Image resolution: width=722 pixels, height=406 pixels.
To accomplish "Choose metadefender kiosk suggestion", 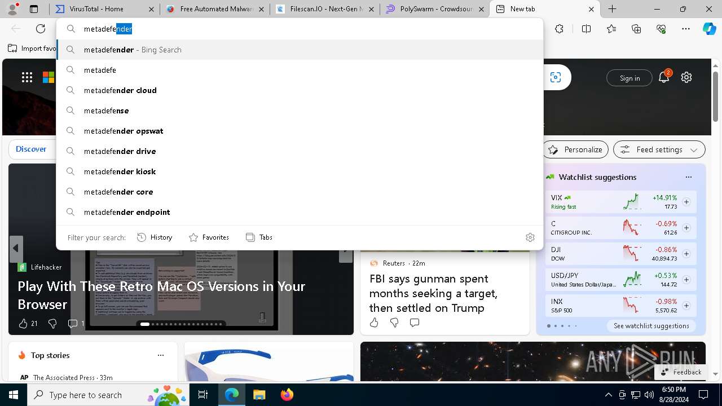I will tap(300, 171).
